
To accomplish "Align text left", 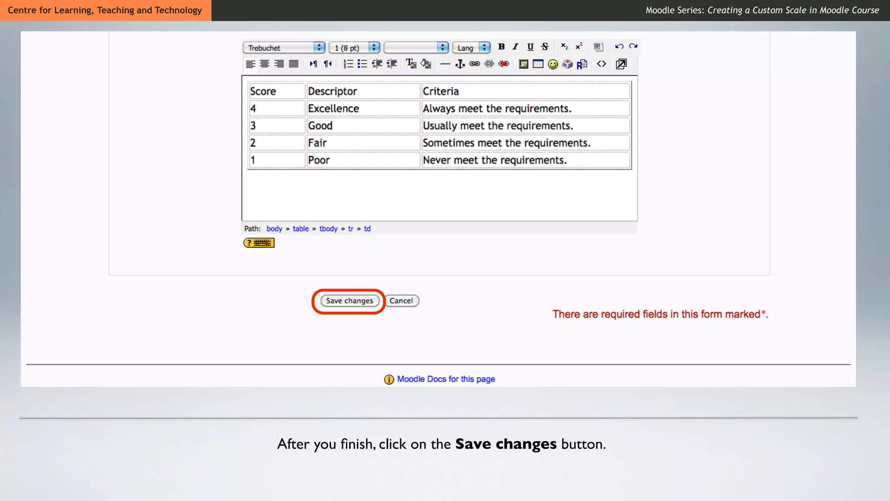I will (250, 64).
